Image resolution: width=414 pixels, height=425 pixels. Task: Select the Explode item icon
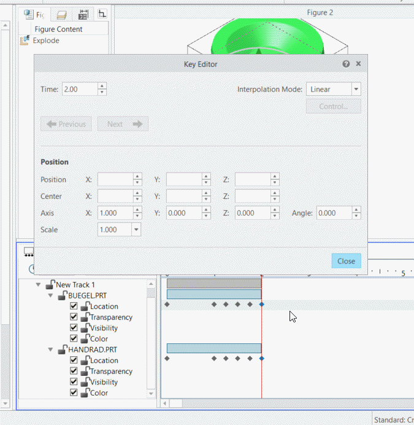pos(25,41)
